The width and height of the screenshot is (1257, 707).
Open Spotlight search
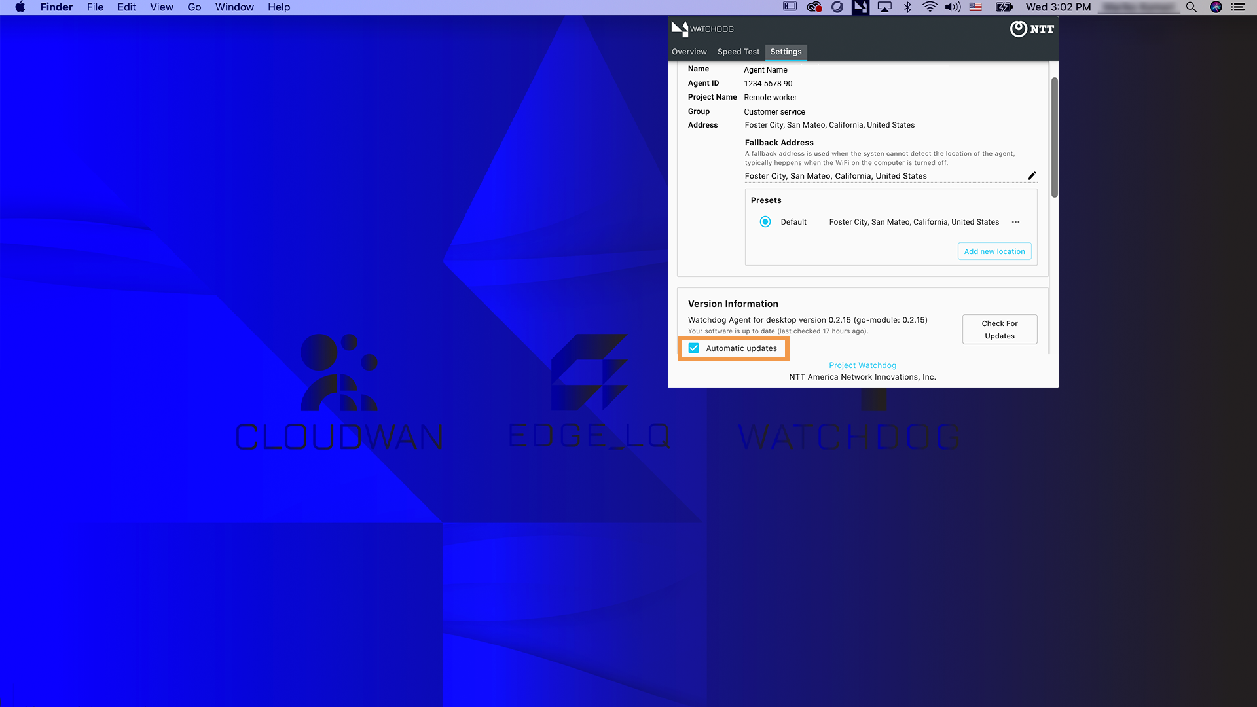pyautogui.click(x=1192, y=7)
